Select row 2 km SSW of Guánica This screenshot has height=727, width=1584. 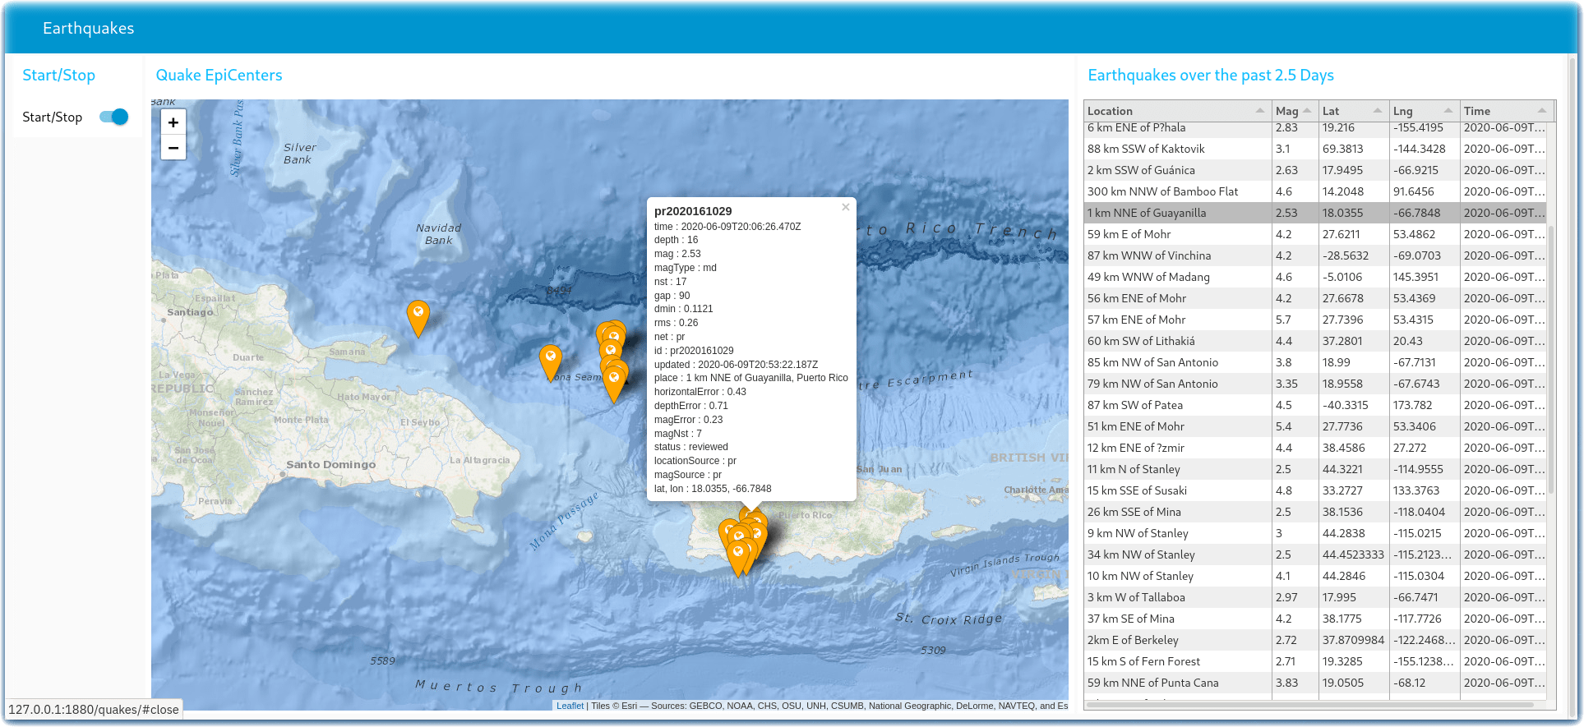point(1315,170)
